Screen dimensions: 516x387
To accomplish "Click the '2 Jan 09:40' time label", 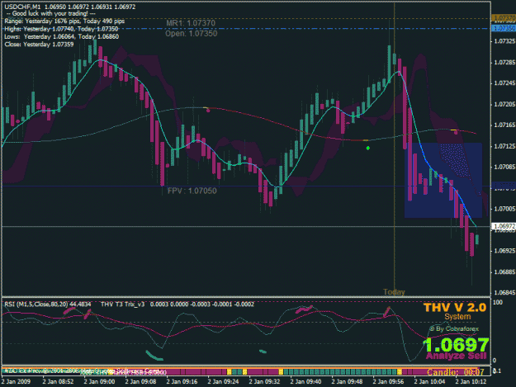I will [x=306, y=382].
